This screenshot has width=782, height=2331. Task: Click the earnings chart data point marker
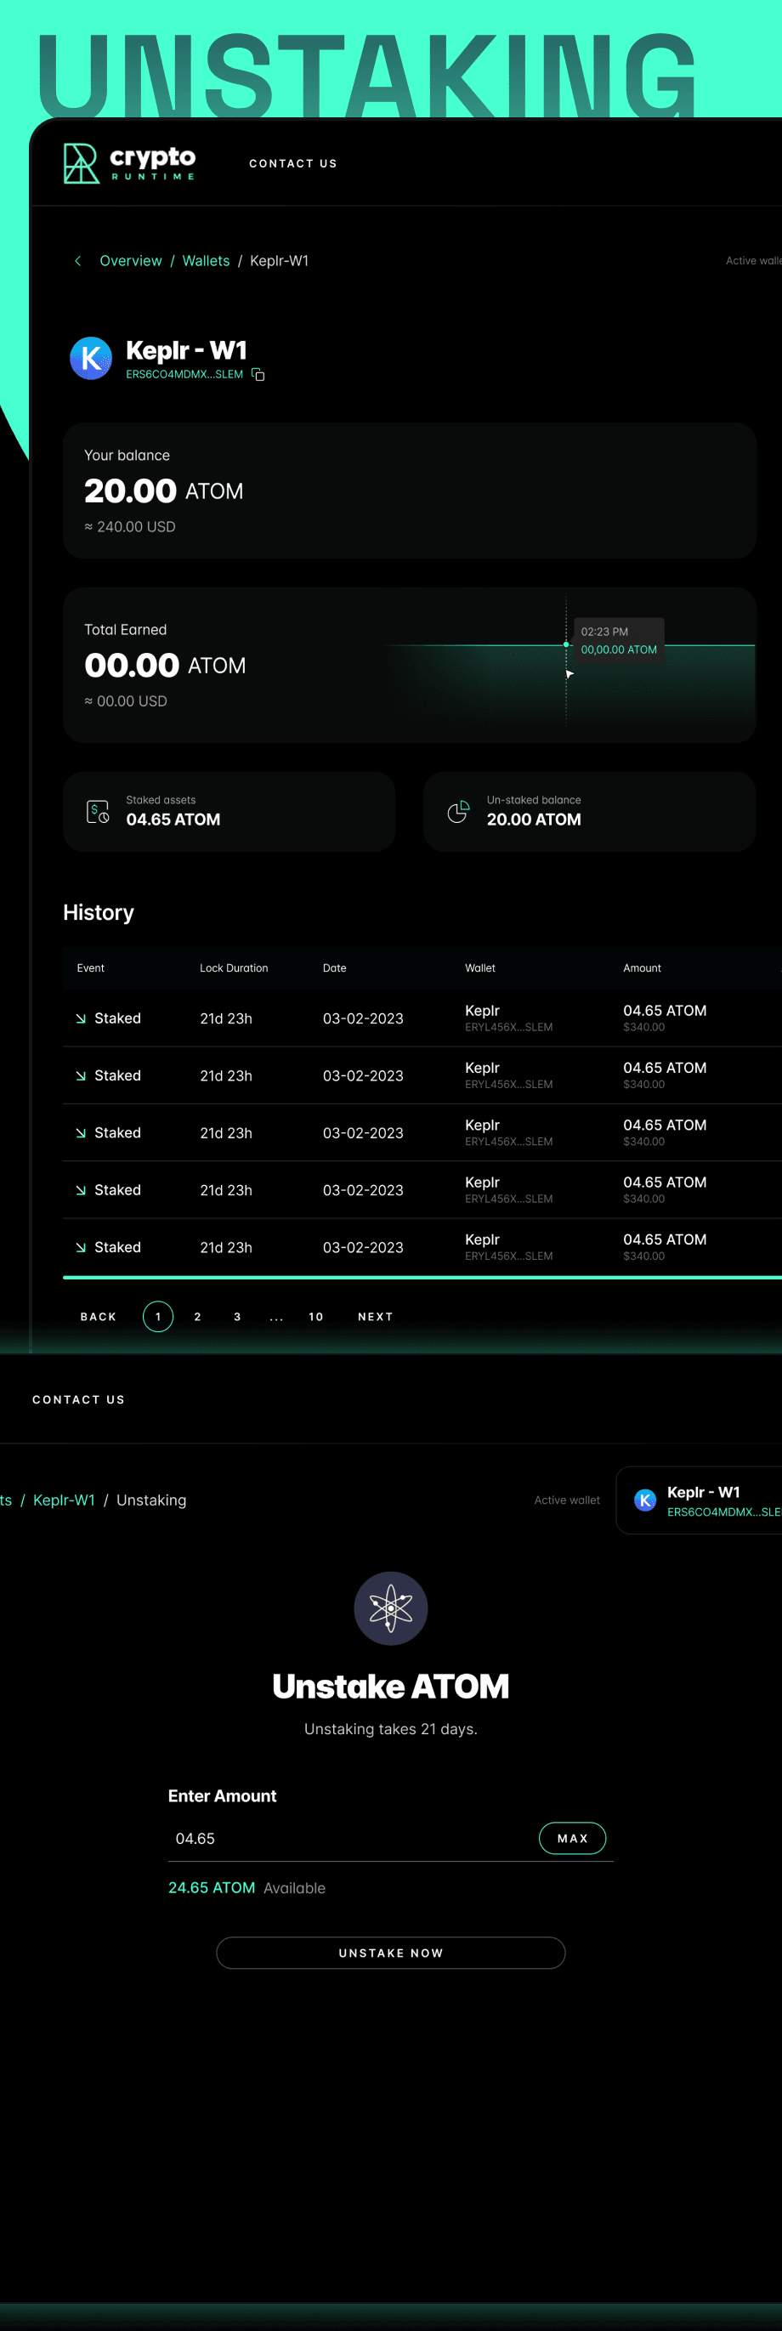tap(567, 644)
